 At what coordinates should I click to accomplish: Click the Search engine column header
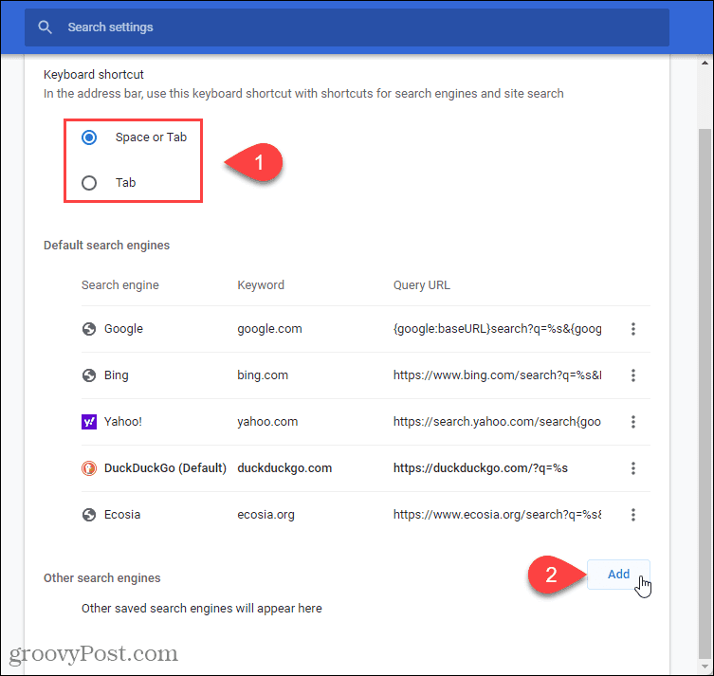pyautogui.click(x=120, y=285)
